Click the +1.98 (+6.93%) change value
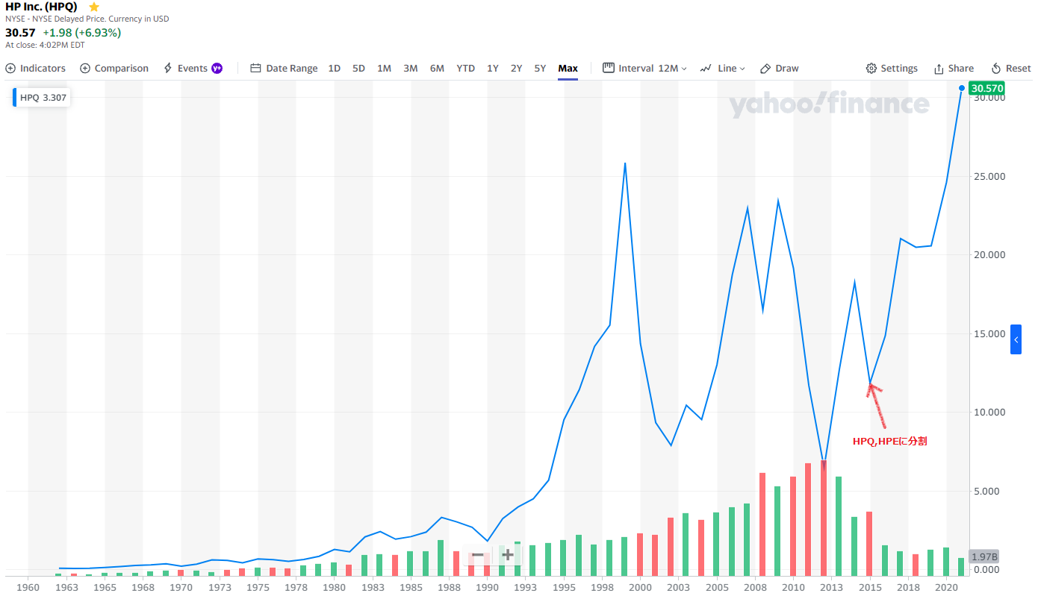Screen dimensions: 1038x602 tap(81, 33)
